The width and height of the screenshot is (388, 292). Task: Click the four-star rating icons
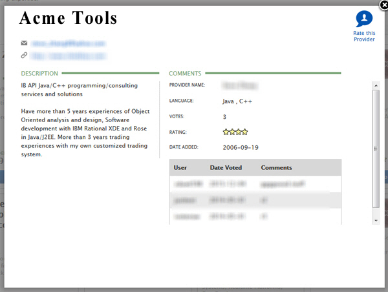(235, 132)
